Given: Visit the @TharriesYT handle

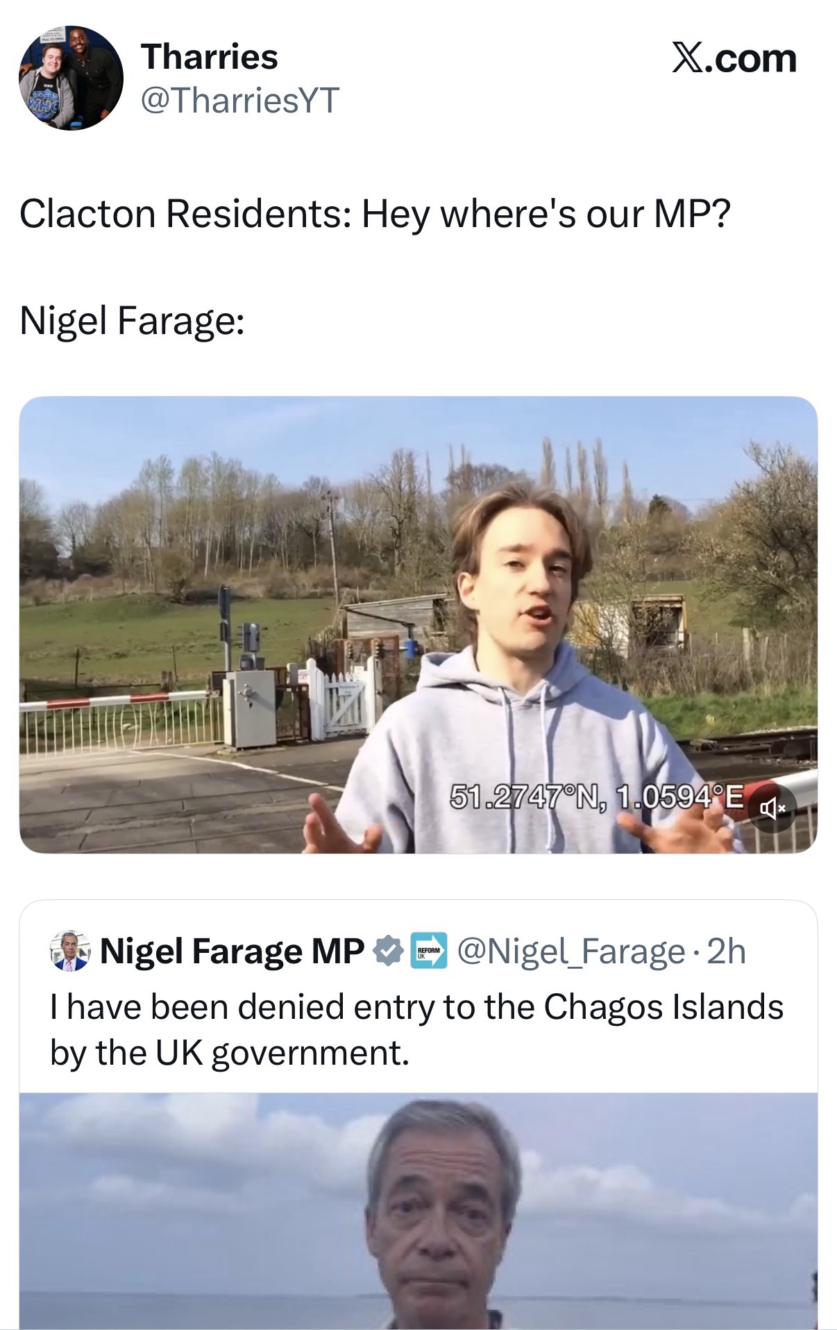Looking at the screenshot, I should click(239, 100).
